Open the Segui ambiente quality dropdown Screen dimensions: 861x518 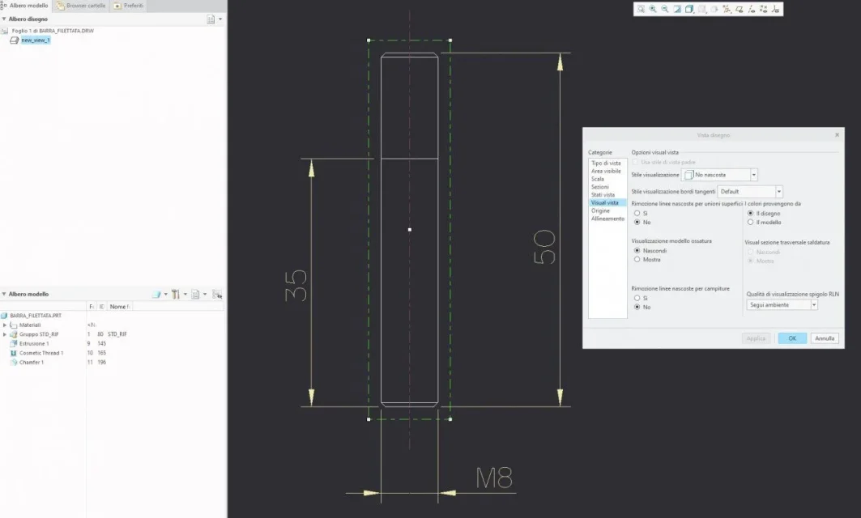click(x=813, y=305)
